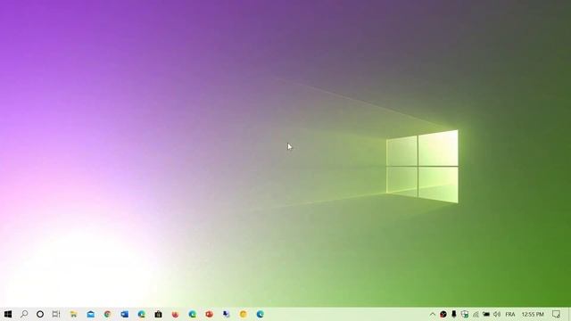Open the Wi-Fi network tray icon

pos(476,314)
